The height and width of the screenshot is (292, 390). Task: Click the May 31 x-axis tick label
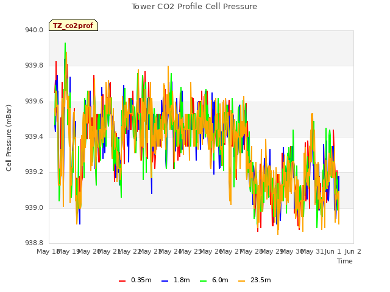tap(313, 251)
